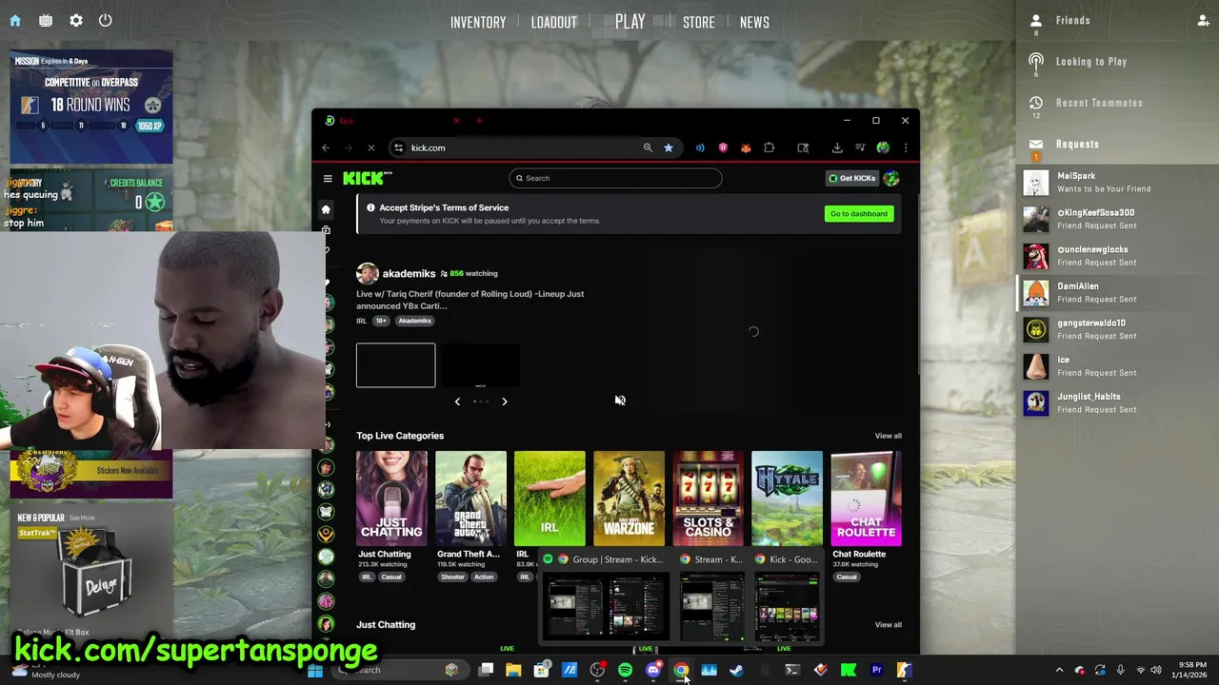The image size is (1219, 685).
Task: Select gangsterwaldo10 friend request row
Action: [1115, 329]
